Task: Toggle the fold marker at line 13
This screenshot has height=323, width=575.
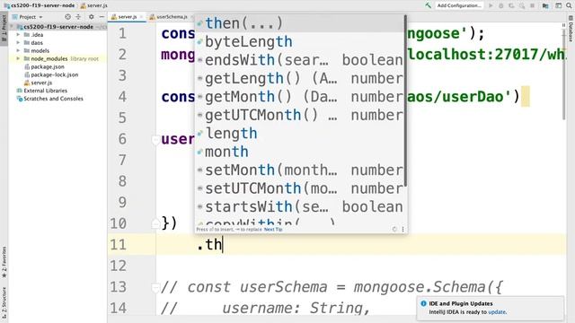Action: tap(155, 287)
